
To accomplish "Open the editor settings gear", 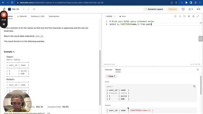I will point(193,16).
